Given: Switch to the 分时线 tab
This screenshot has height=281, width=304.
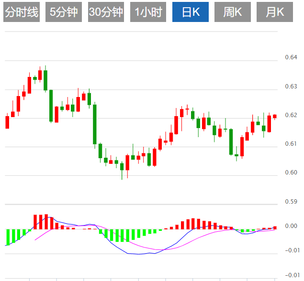Looking at the screenshot, I should point(21,12).
